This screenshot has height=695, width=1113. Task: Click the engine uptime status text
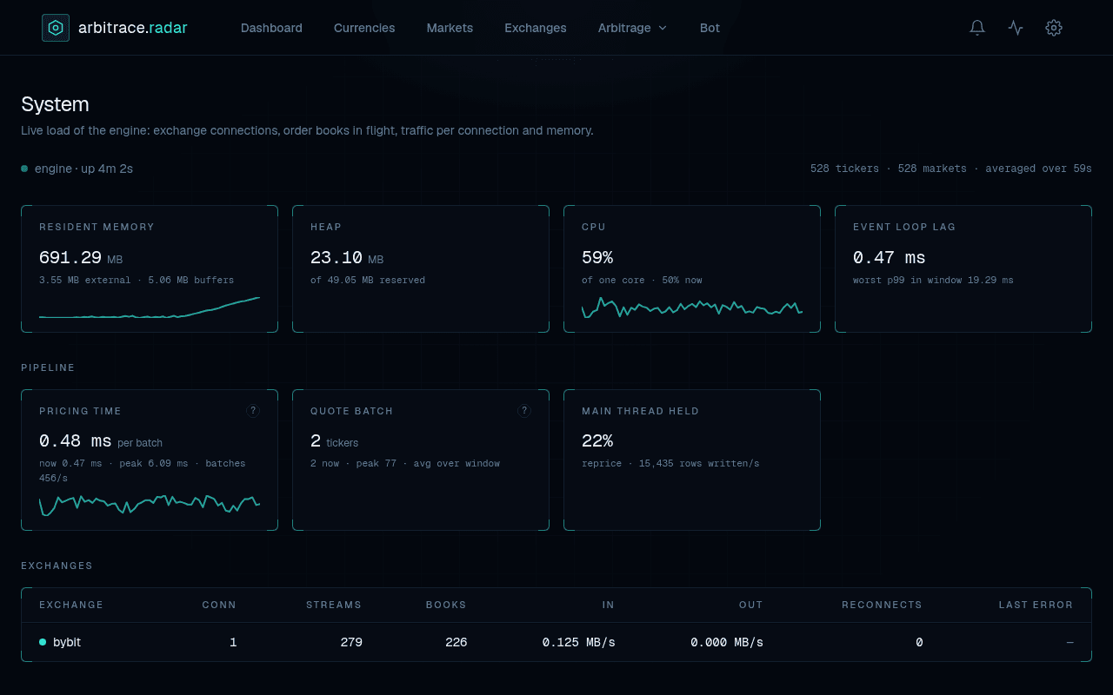pyautogui.click(x=83, y=169)
